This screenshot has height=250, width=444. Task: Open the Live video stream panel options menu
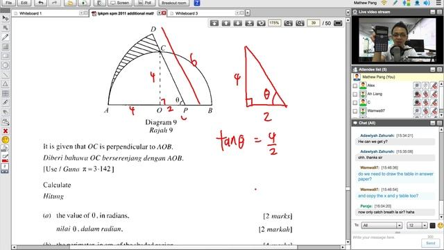[439, 12]
